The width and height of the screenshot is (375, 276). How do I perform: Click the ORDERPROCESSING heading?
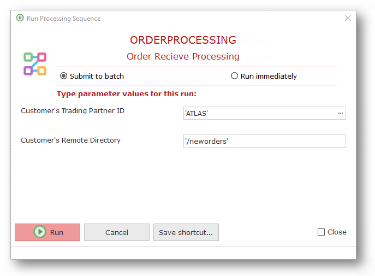pos(183,40)
